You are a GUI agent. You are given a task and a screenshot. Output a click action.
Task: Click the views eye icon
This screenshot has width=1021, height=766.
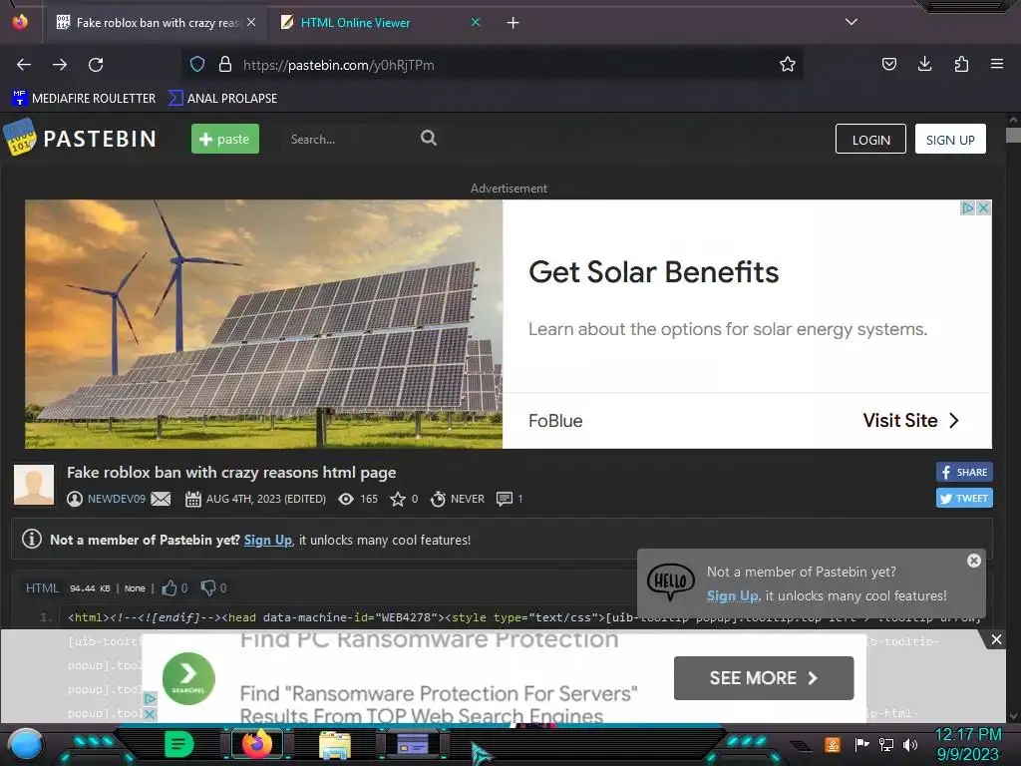pyautogui.click(x=346, y=499)
